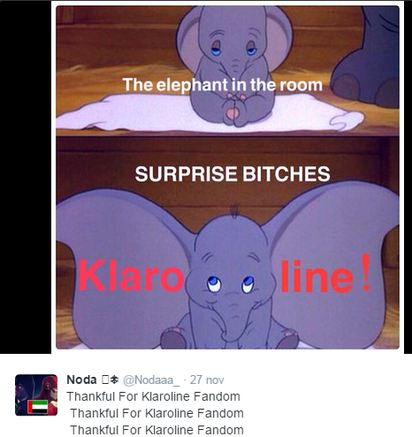The image size is (412, 437).
Task: Click the red "Klaro" text on the ear
Action: (x=132, y=275)
